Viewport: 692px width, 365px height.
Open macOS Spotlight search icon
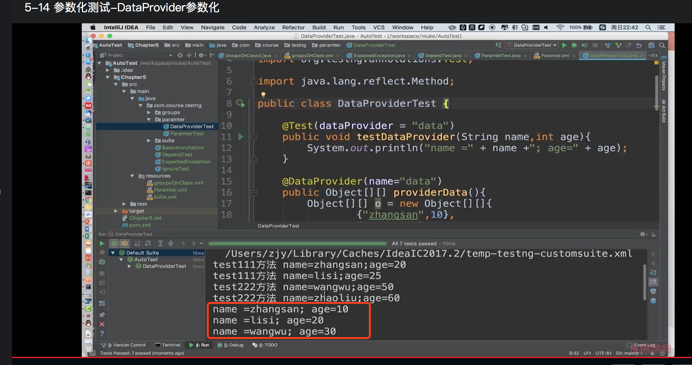(648, 27)
